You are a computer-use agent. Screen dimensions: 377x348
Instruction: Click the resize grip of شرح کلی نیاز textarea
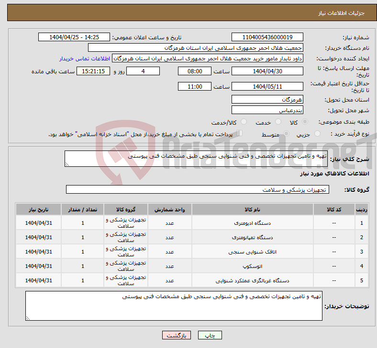pos(67,164)
